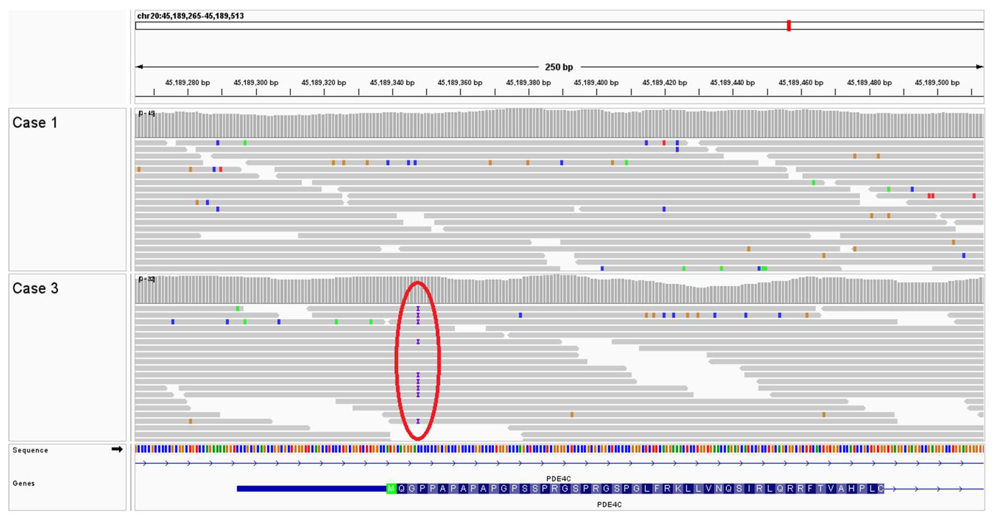Click the right arrowhead of the 250 bp span line
The image size is (994, 519).
click(979, 67)
